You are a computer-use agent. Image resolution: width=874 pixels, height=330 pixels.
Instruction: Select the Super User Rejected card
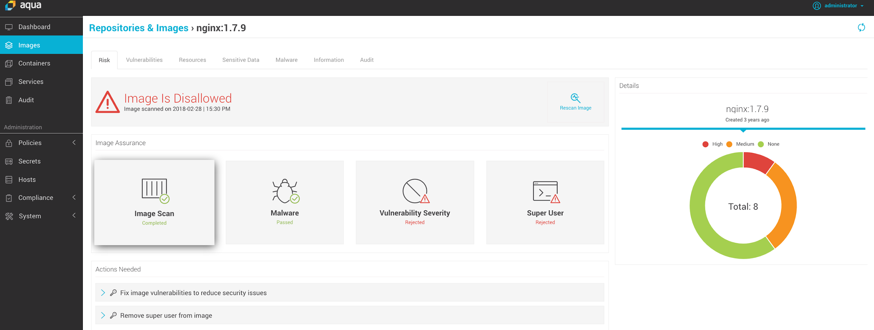click(545, 202)
